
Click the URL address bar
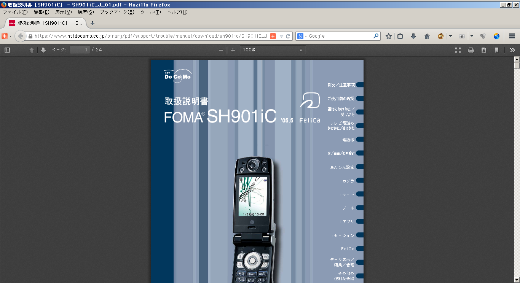(x=150, y=36)
